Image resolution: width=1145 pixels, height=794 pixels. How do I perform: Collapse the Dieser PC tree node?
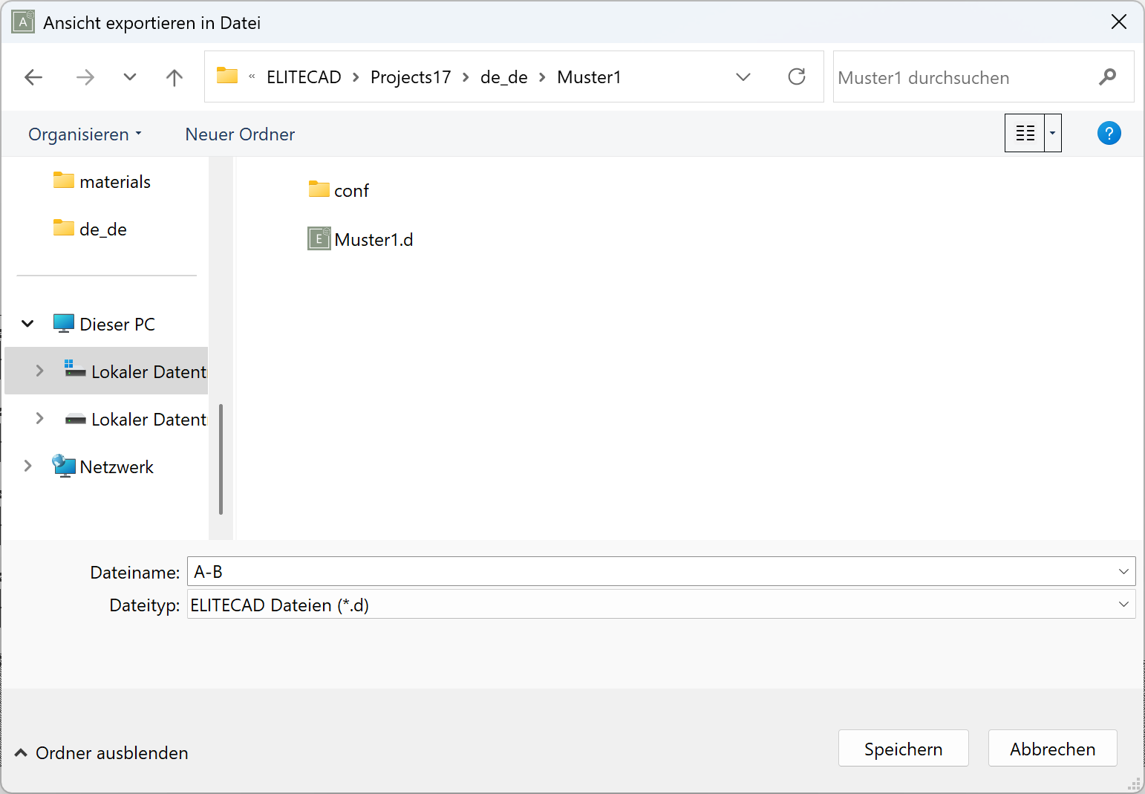[x=27, y=323]
